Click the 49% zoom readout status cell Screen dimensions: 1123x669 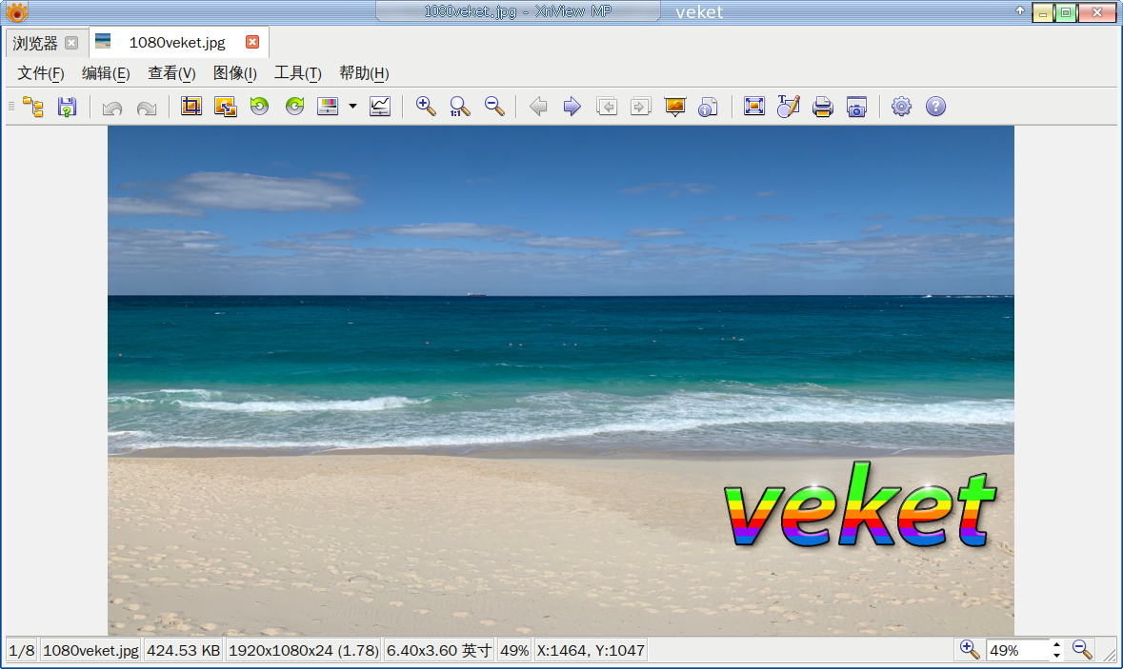point(514,650)
